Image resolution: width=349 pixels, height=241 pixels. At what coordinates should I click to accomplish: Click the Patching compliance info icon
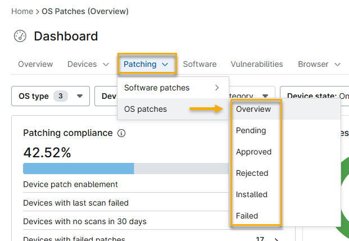tap(122, 133)
